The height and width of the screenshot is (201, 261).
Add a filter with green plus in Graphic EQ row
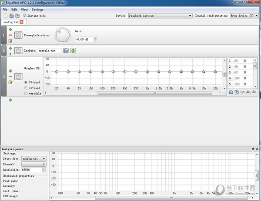10,71
